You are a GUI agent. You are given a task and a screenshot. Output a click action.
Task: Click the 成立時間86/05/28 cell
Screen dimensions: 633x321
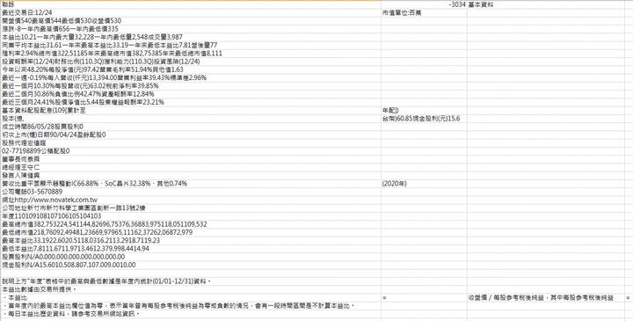191,127
